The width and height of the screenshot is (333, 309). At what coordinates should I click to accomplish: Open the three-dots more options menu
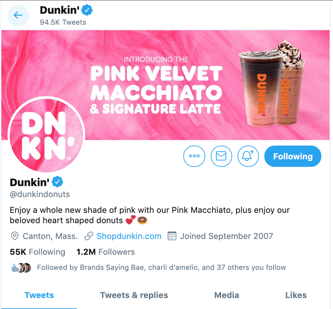[x=194, y=156]
